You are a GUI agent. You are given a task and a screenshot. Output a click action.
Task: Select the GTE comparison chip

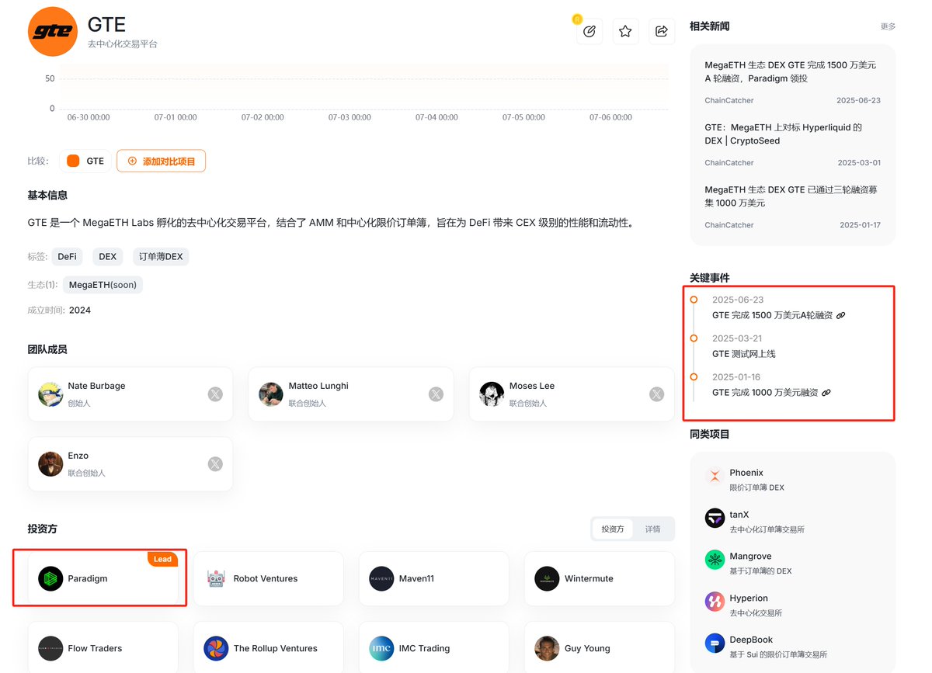pyautogui.click(x=85, y=161)
